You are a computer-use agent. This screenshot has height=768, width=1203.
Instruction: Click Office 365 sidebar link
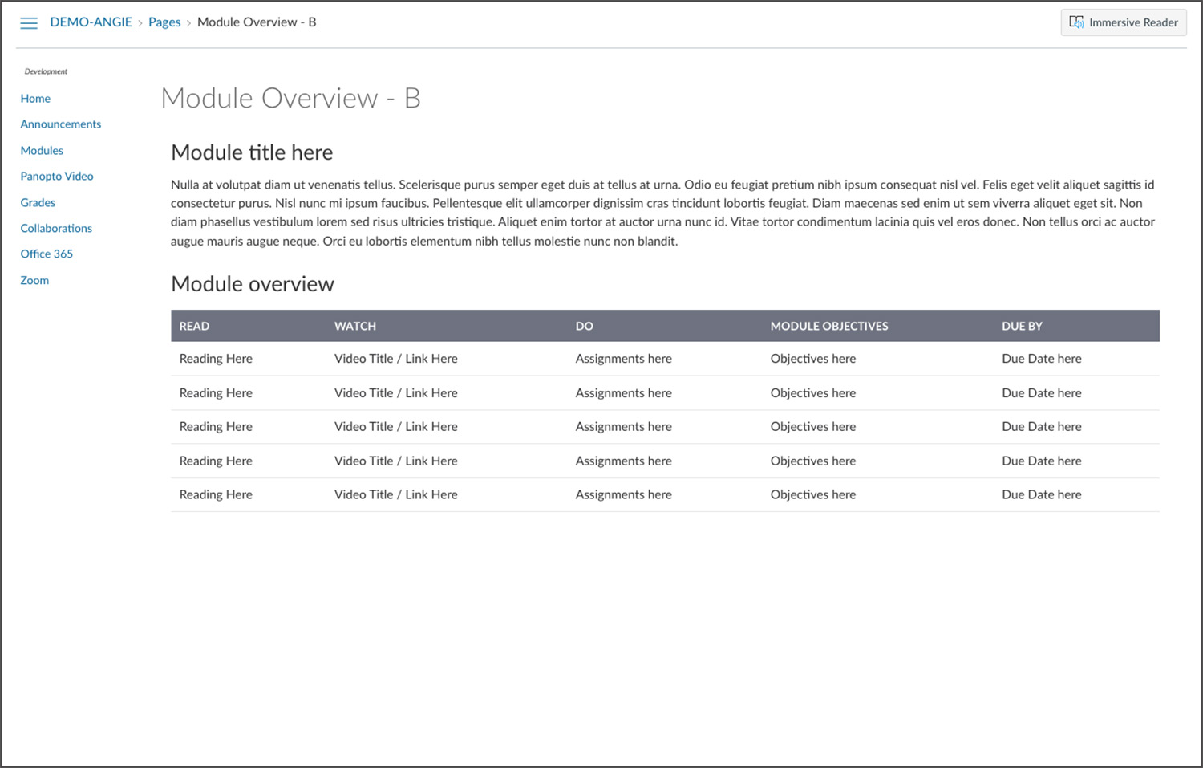[x=47, y=254]
